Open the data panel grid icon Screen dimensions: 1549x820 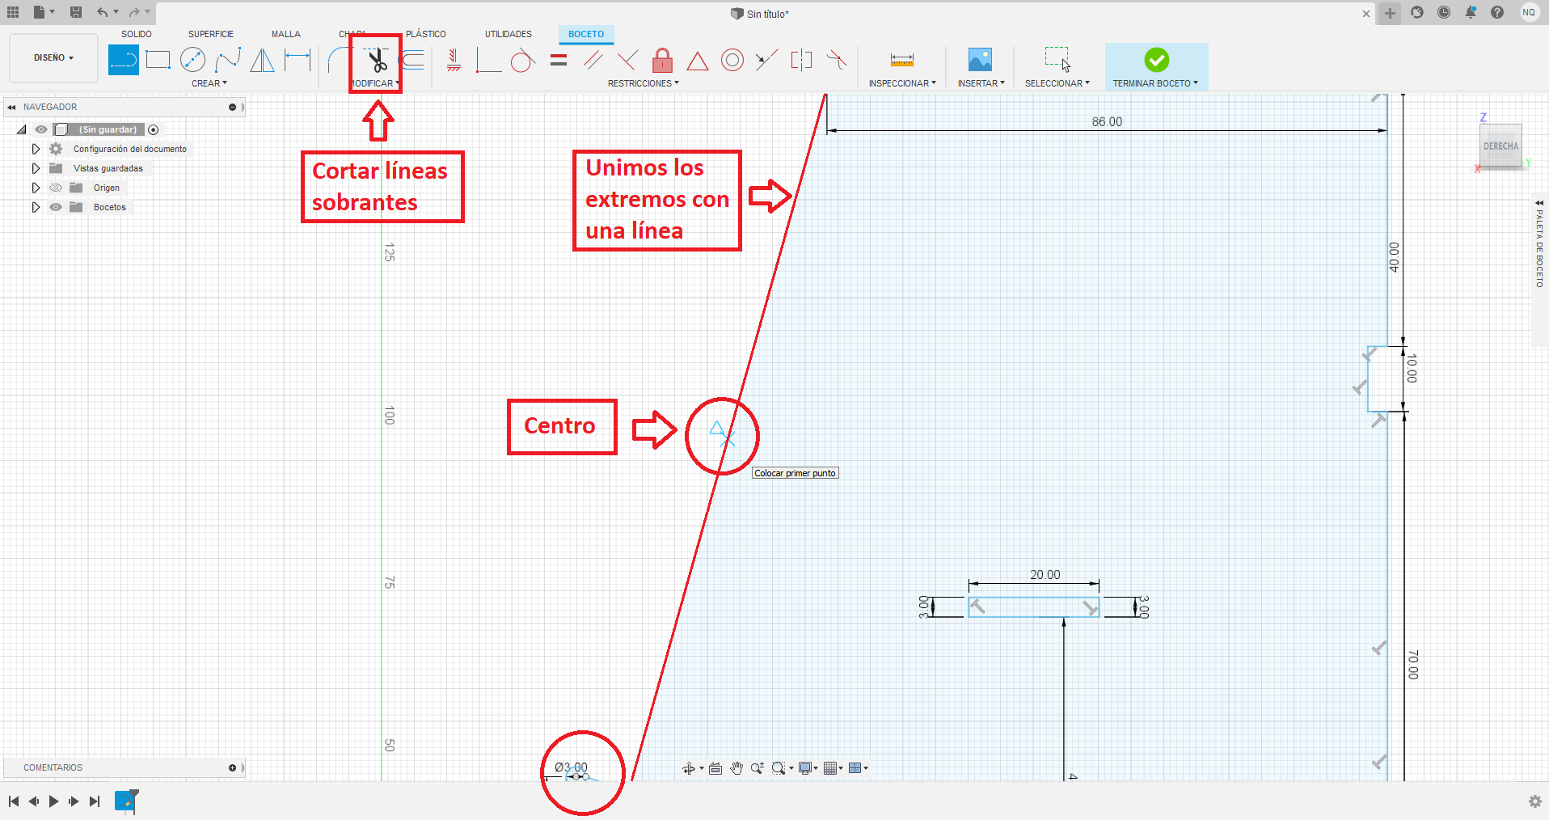tap(13, 12)
